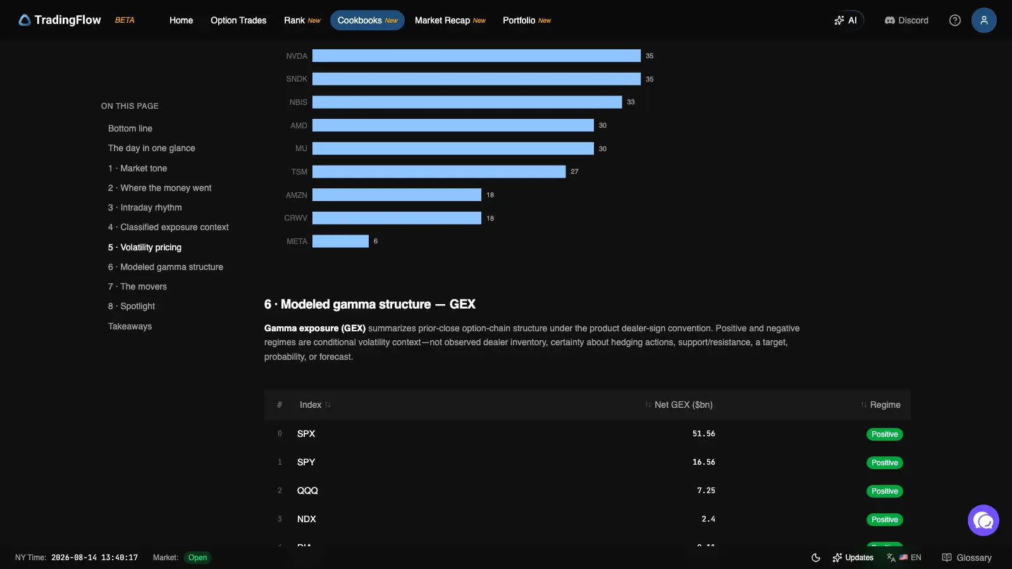This screenshot has width=1012, height=569.
Task: Click the TSM bar in chart
Action: (x=439, y=171)
